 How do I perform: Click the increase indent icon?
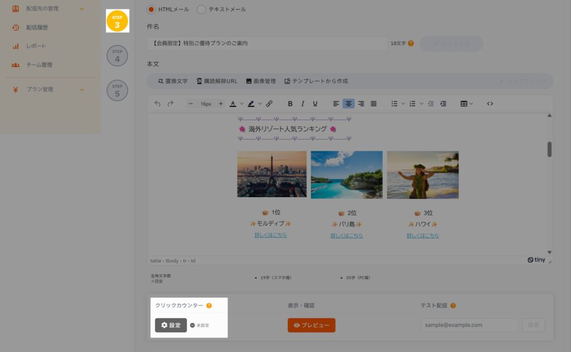(x=443, y=104)
